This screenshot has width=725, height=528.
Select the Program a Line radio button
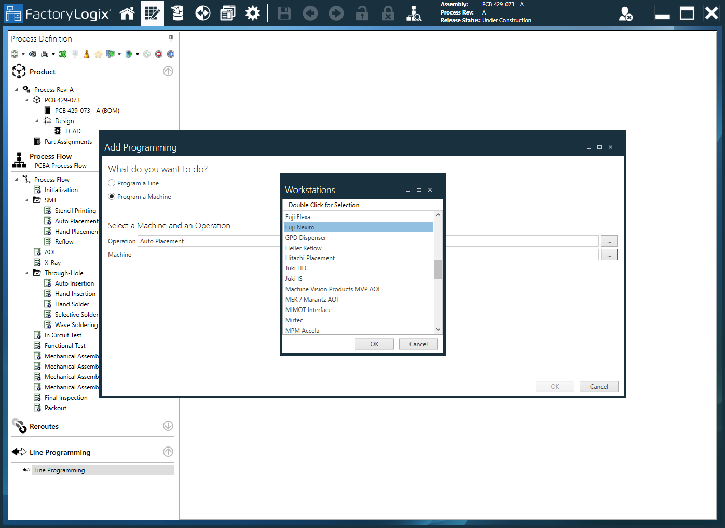pyautogui.click(x=112, y=183)
